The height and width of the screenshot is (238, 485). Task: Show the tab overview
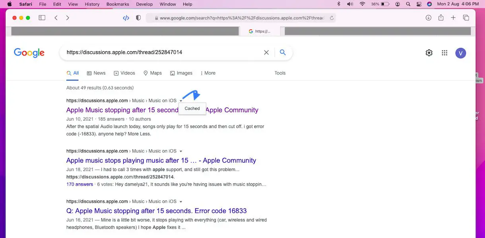[x=466, y=18]
